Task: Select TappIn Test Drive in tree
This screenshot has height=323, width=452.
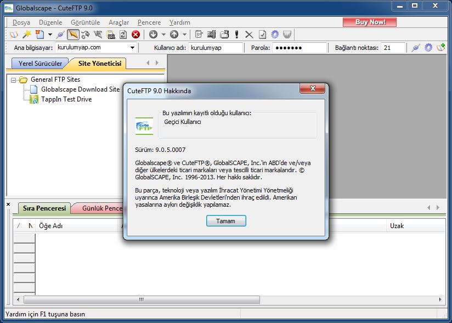Action: (66, 99)
